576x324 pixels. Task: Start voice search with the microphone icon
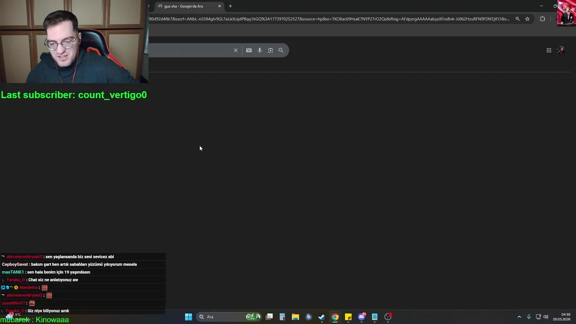tap(260, 50)
